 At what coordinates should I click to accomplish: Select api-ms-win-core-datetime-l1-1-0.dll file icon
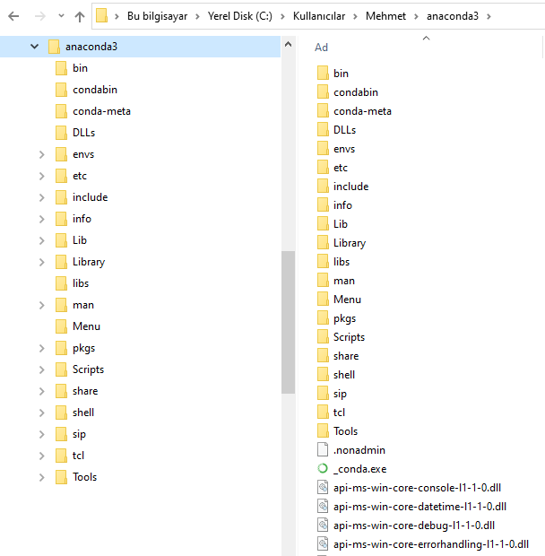[x=323, y=506]
